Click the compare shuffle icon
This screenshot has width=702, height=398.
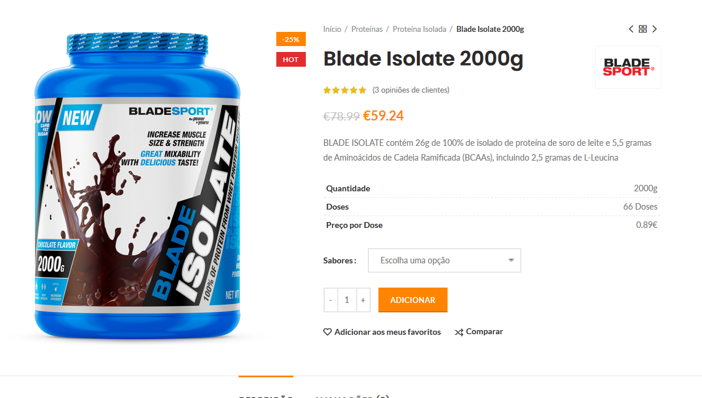click(x=459, y=332)
